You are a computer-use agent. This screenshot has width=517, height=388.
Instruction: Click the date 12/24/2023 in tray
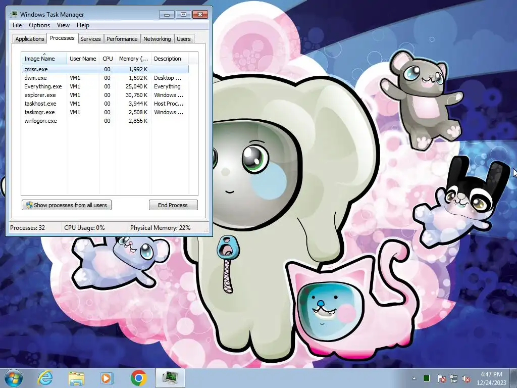[491, 383]
